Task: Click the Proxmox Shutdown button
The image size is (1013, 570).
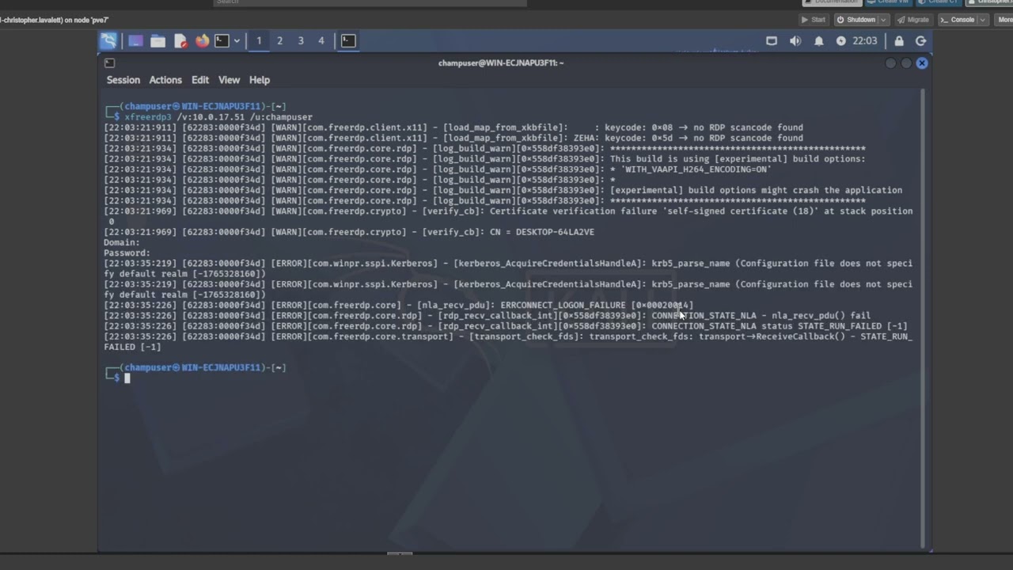Action: pyautogui.click(x=856, y=20)
